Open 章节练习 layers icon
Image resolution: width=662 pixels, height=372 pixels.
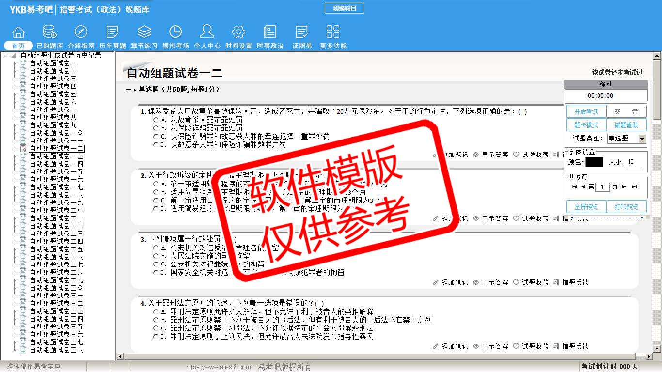(144, 32)
